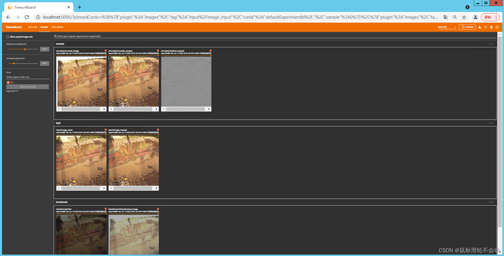504x256 pixels.
Task: Open the residual_warped gray thumbnail
Action: click(x=186, y=82)
